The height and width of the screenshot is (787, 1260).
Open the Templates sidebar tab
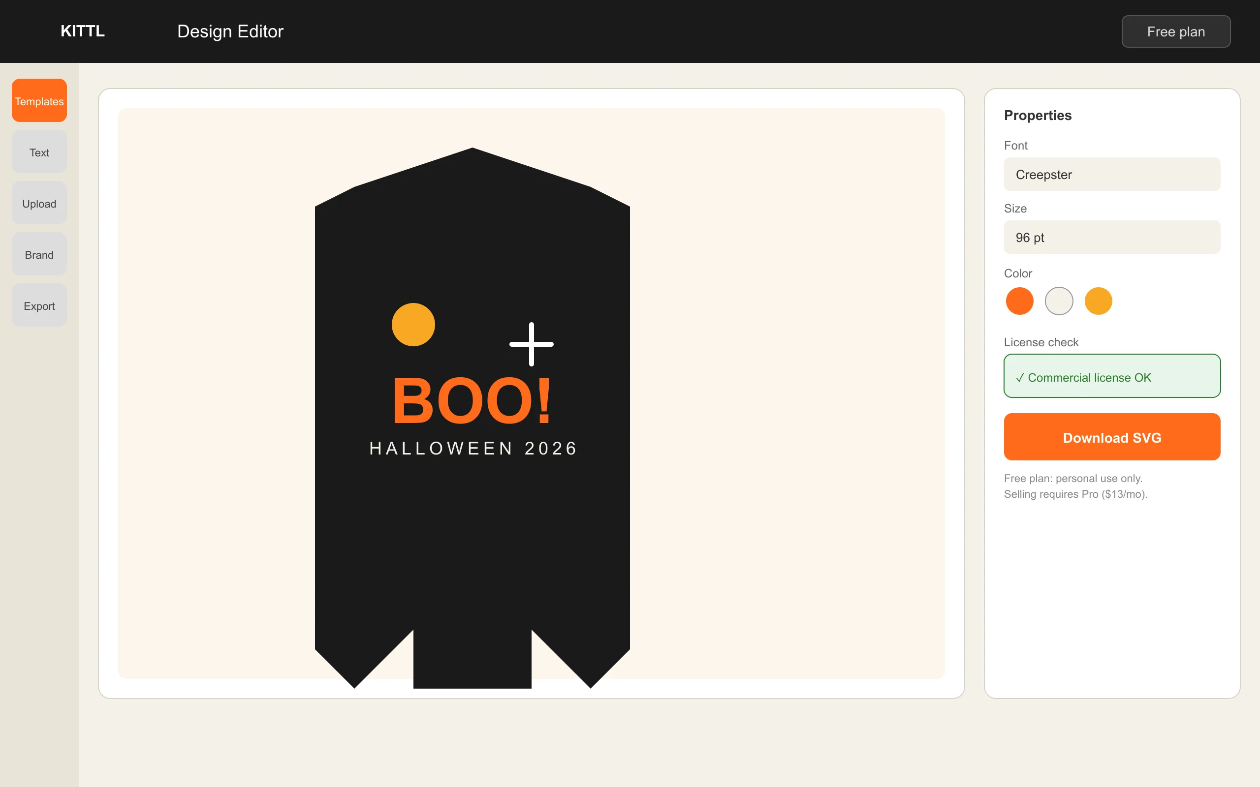39,100
